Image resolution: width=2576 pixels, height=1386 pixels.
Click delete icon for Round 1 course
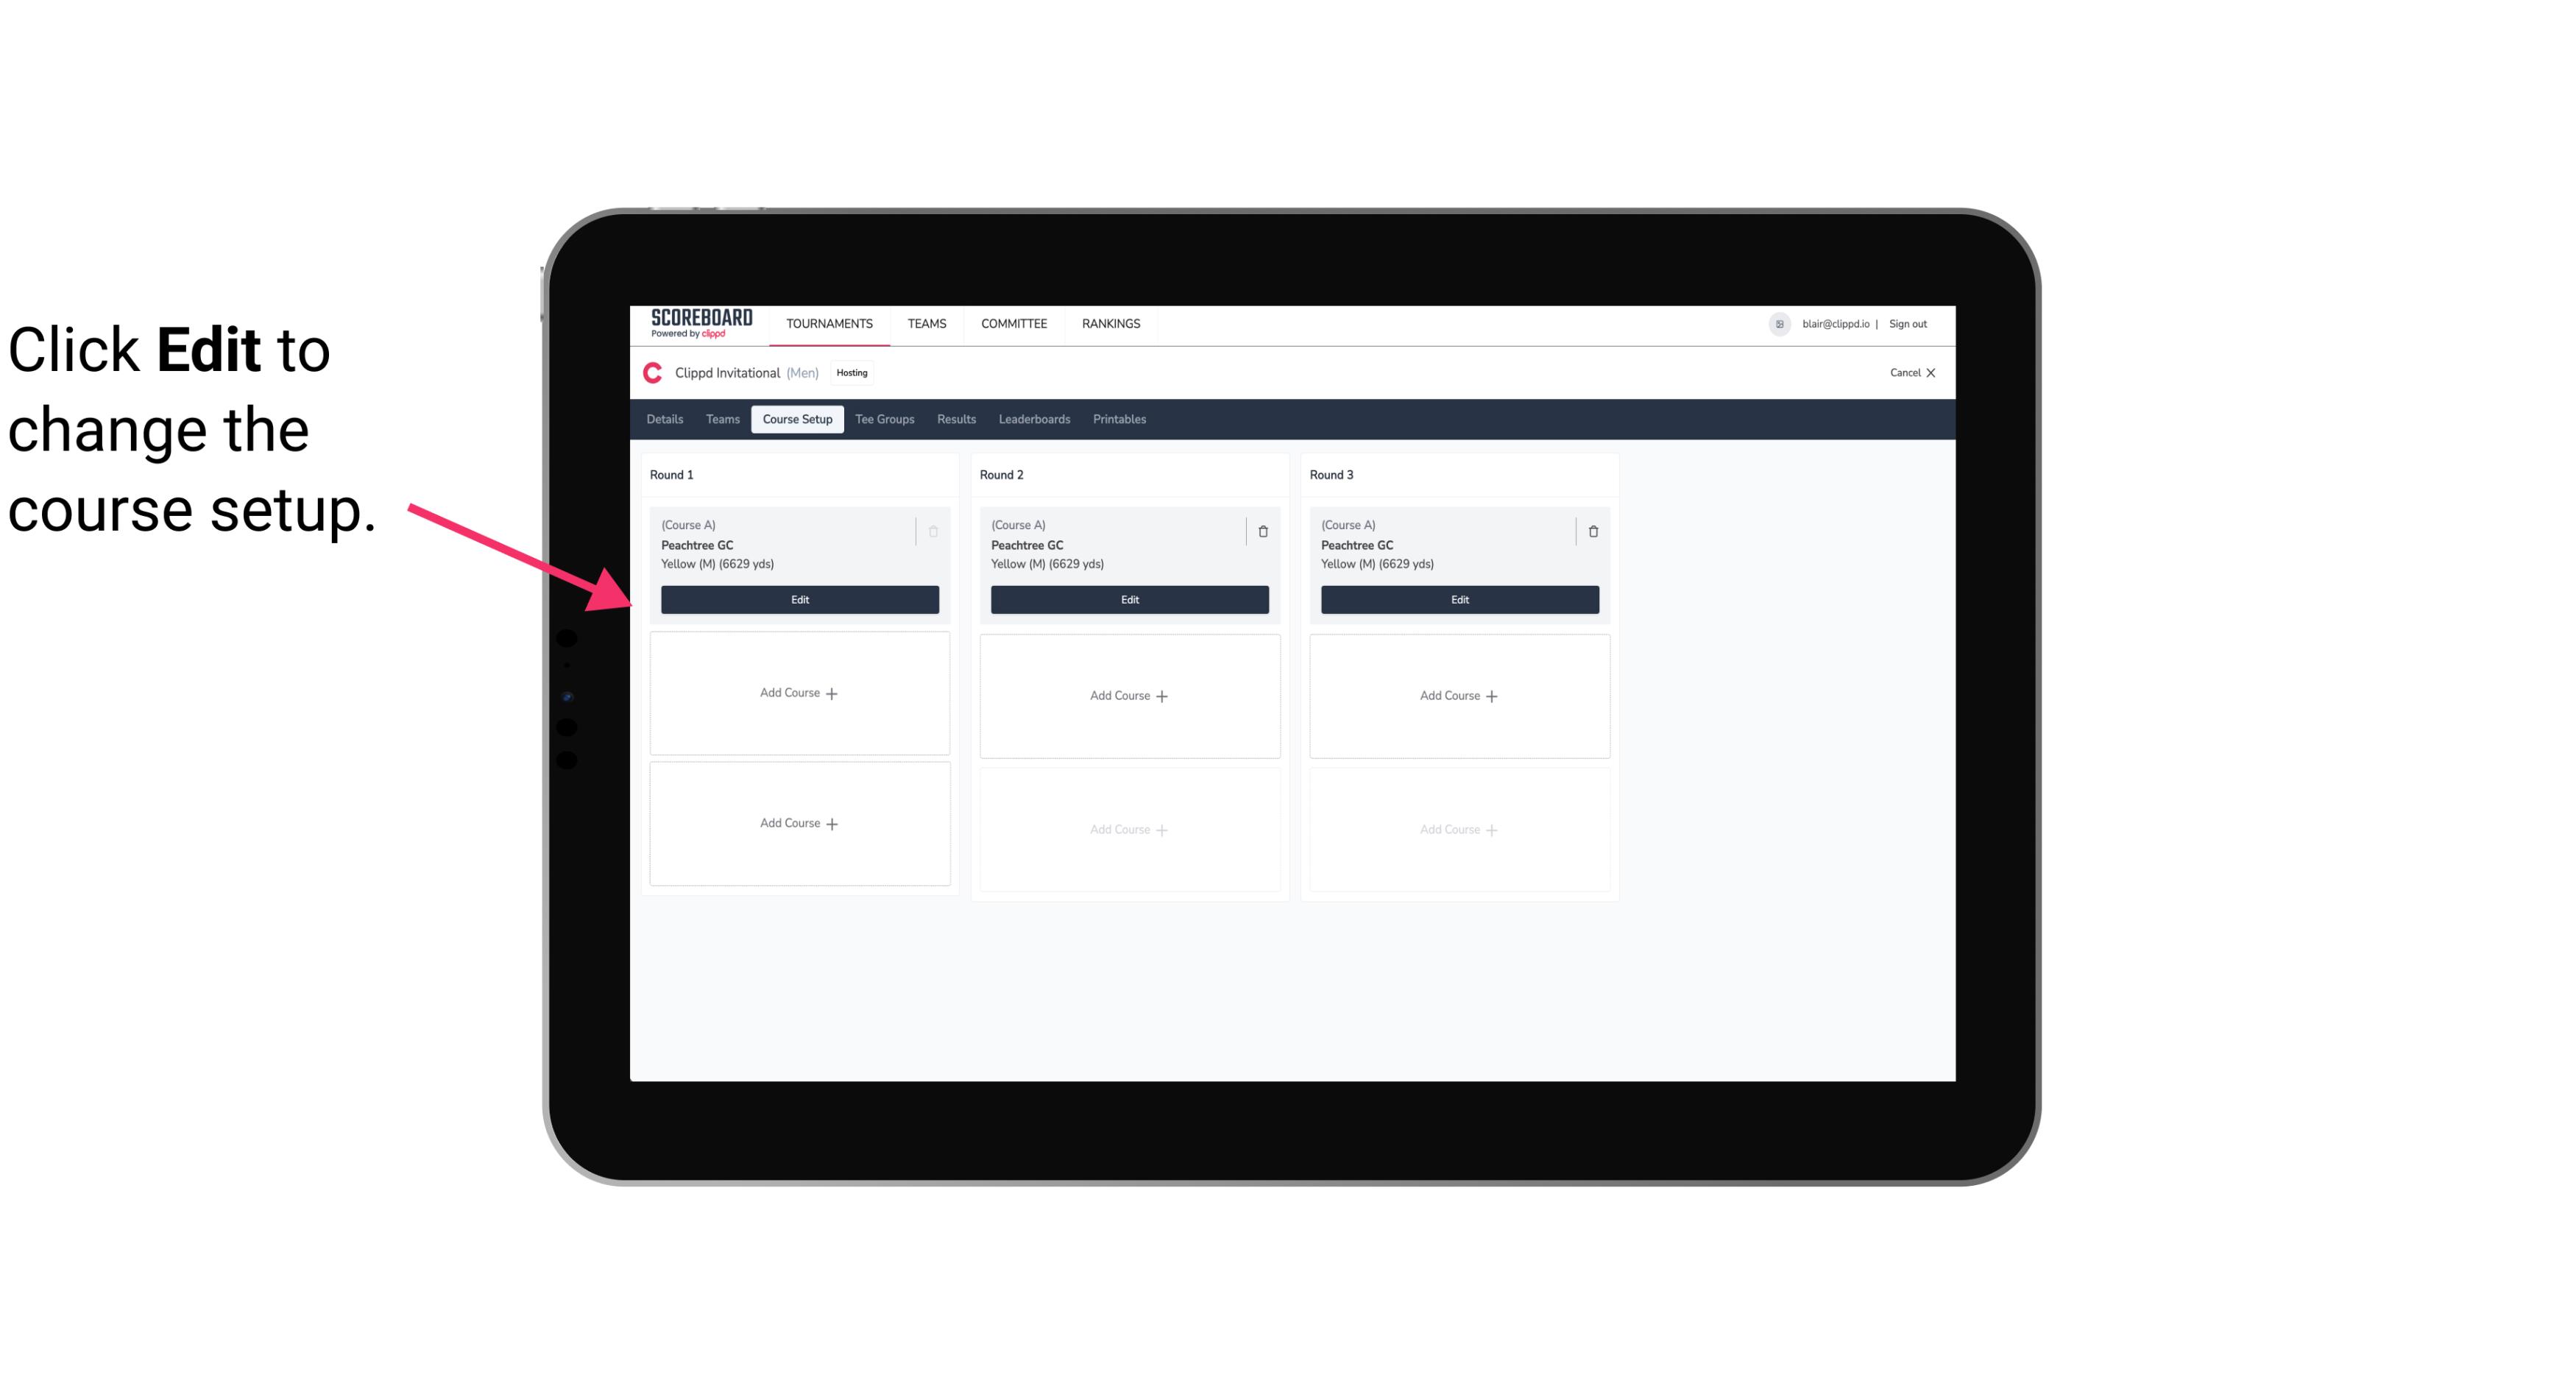(935, 531)
